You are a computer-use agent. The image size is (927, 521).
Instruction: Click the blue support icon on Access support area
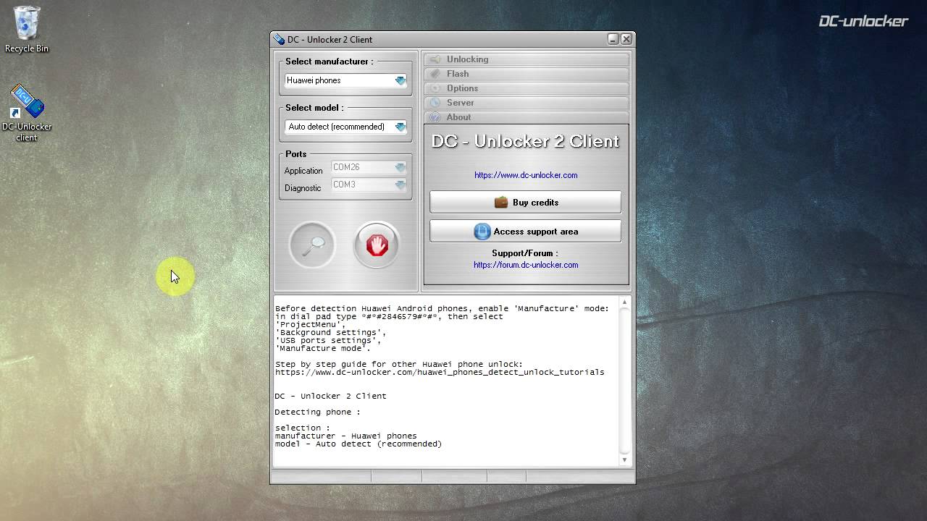click(x=482, y=232)
